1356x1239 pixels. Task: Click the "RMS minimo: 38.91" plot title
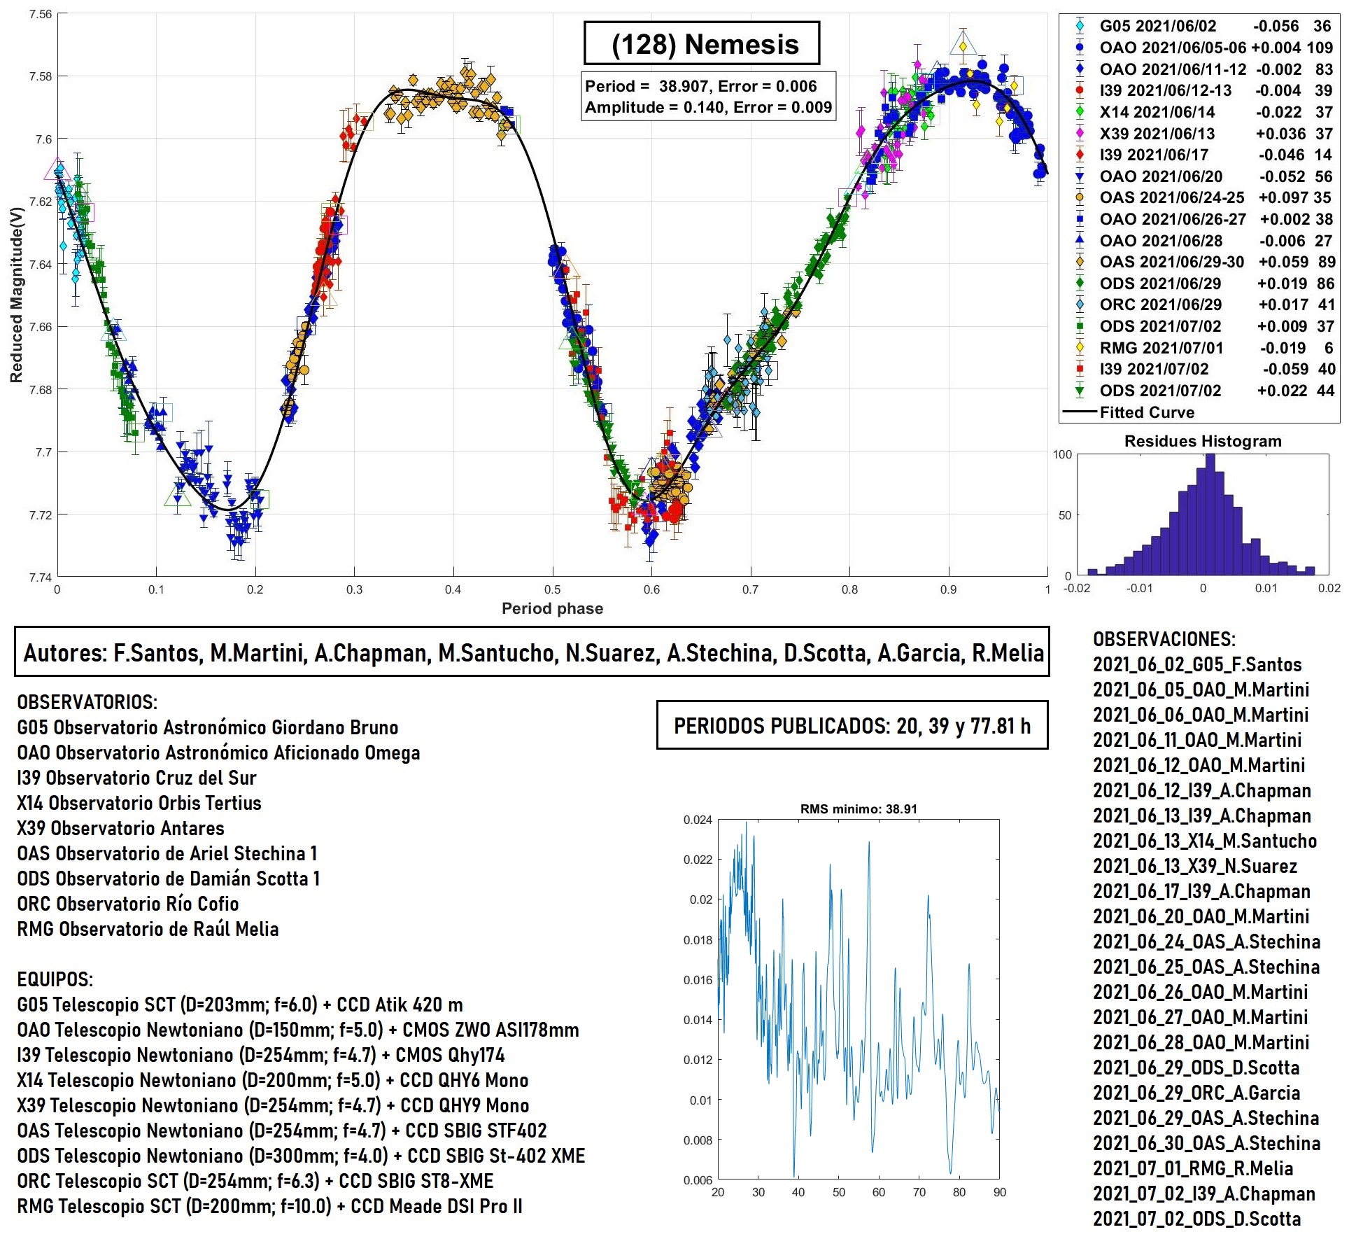tap(859, 809)
